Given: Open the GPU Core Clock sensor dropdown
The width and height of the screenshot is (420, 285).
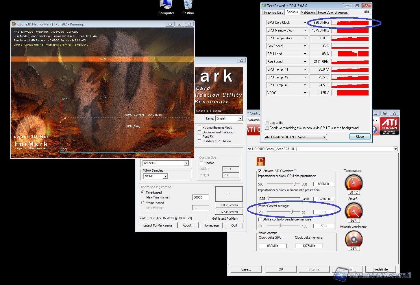Looking at the screenshot, I should pos(305,23).
